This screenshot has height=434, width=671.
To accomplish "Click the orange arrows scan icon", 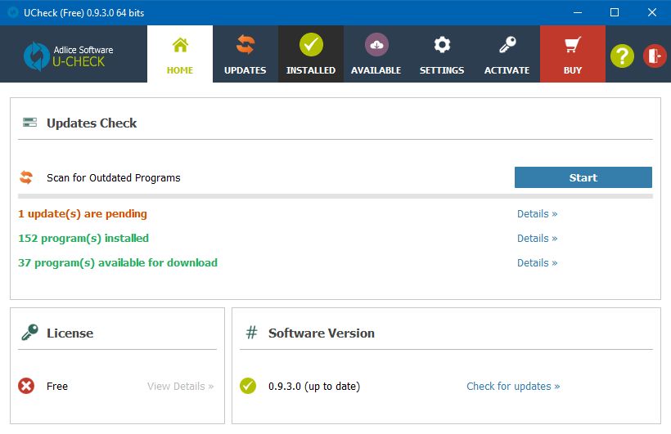I will (x=26, y=177).
